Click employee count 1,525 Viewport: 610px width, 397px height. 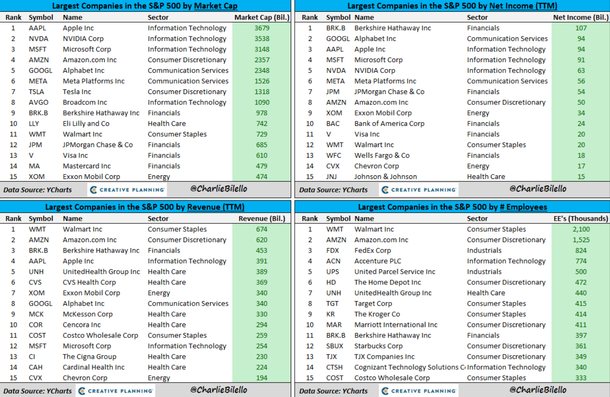(x=581, y=240)
